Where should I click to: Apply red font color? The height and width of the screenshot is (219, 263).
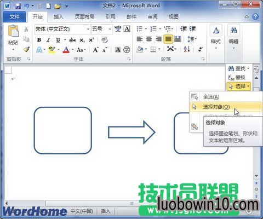click(66, 50)
